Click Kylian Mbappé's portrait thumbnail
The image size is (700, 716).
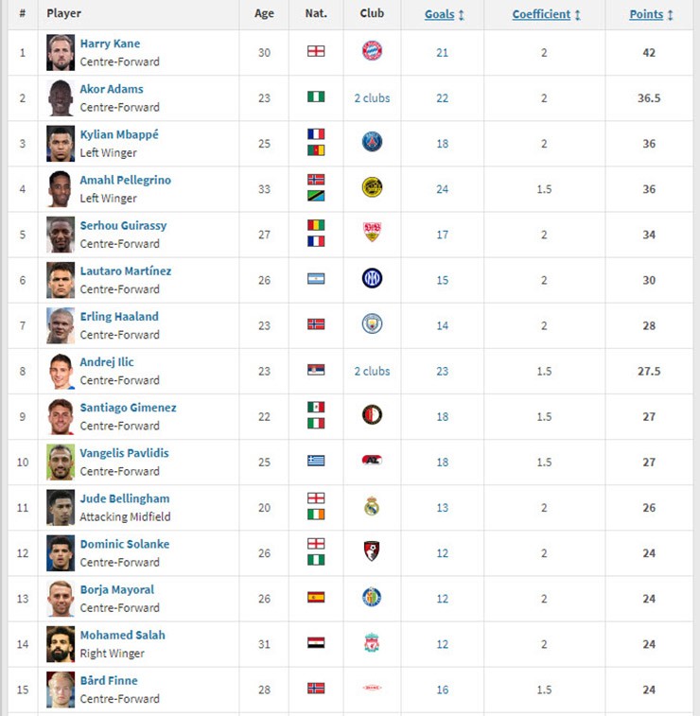[61, 143]
